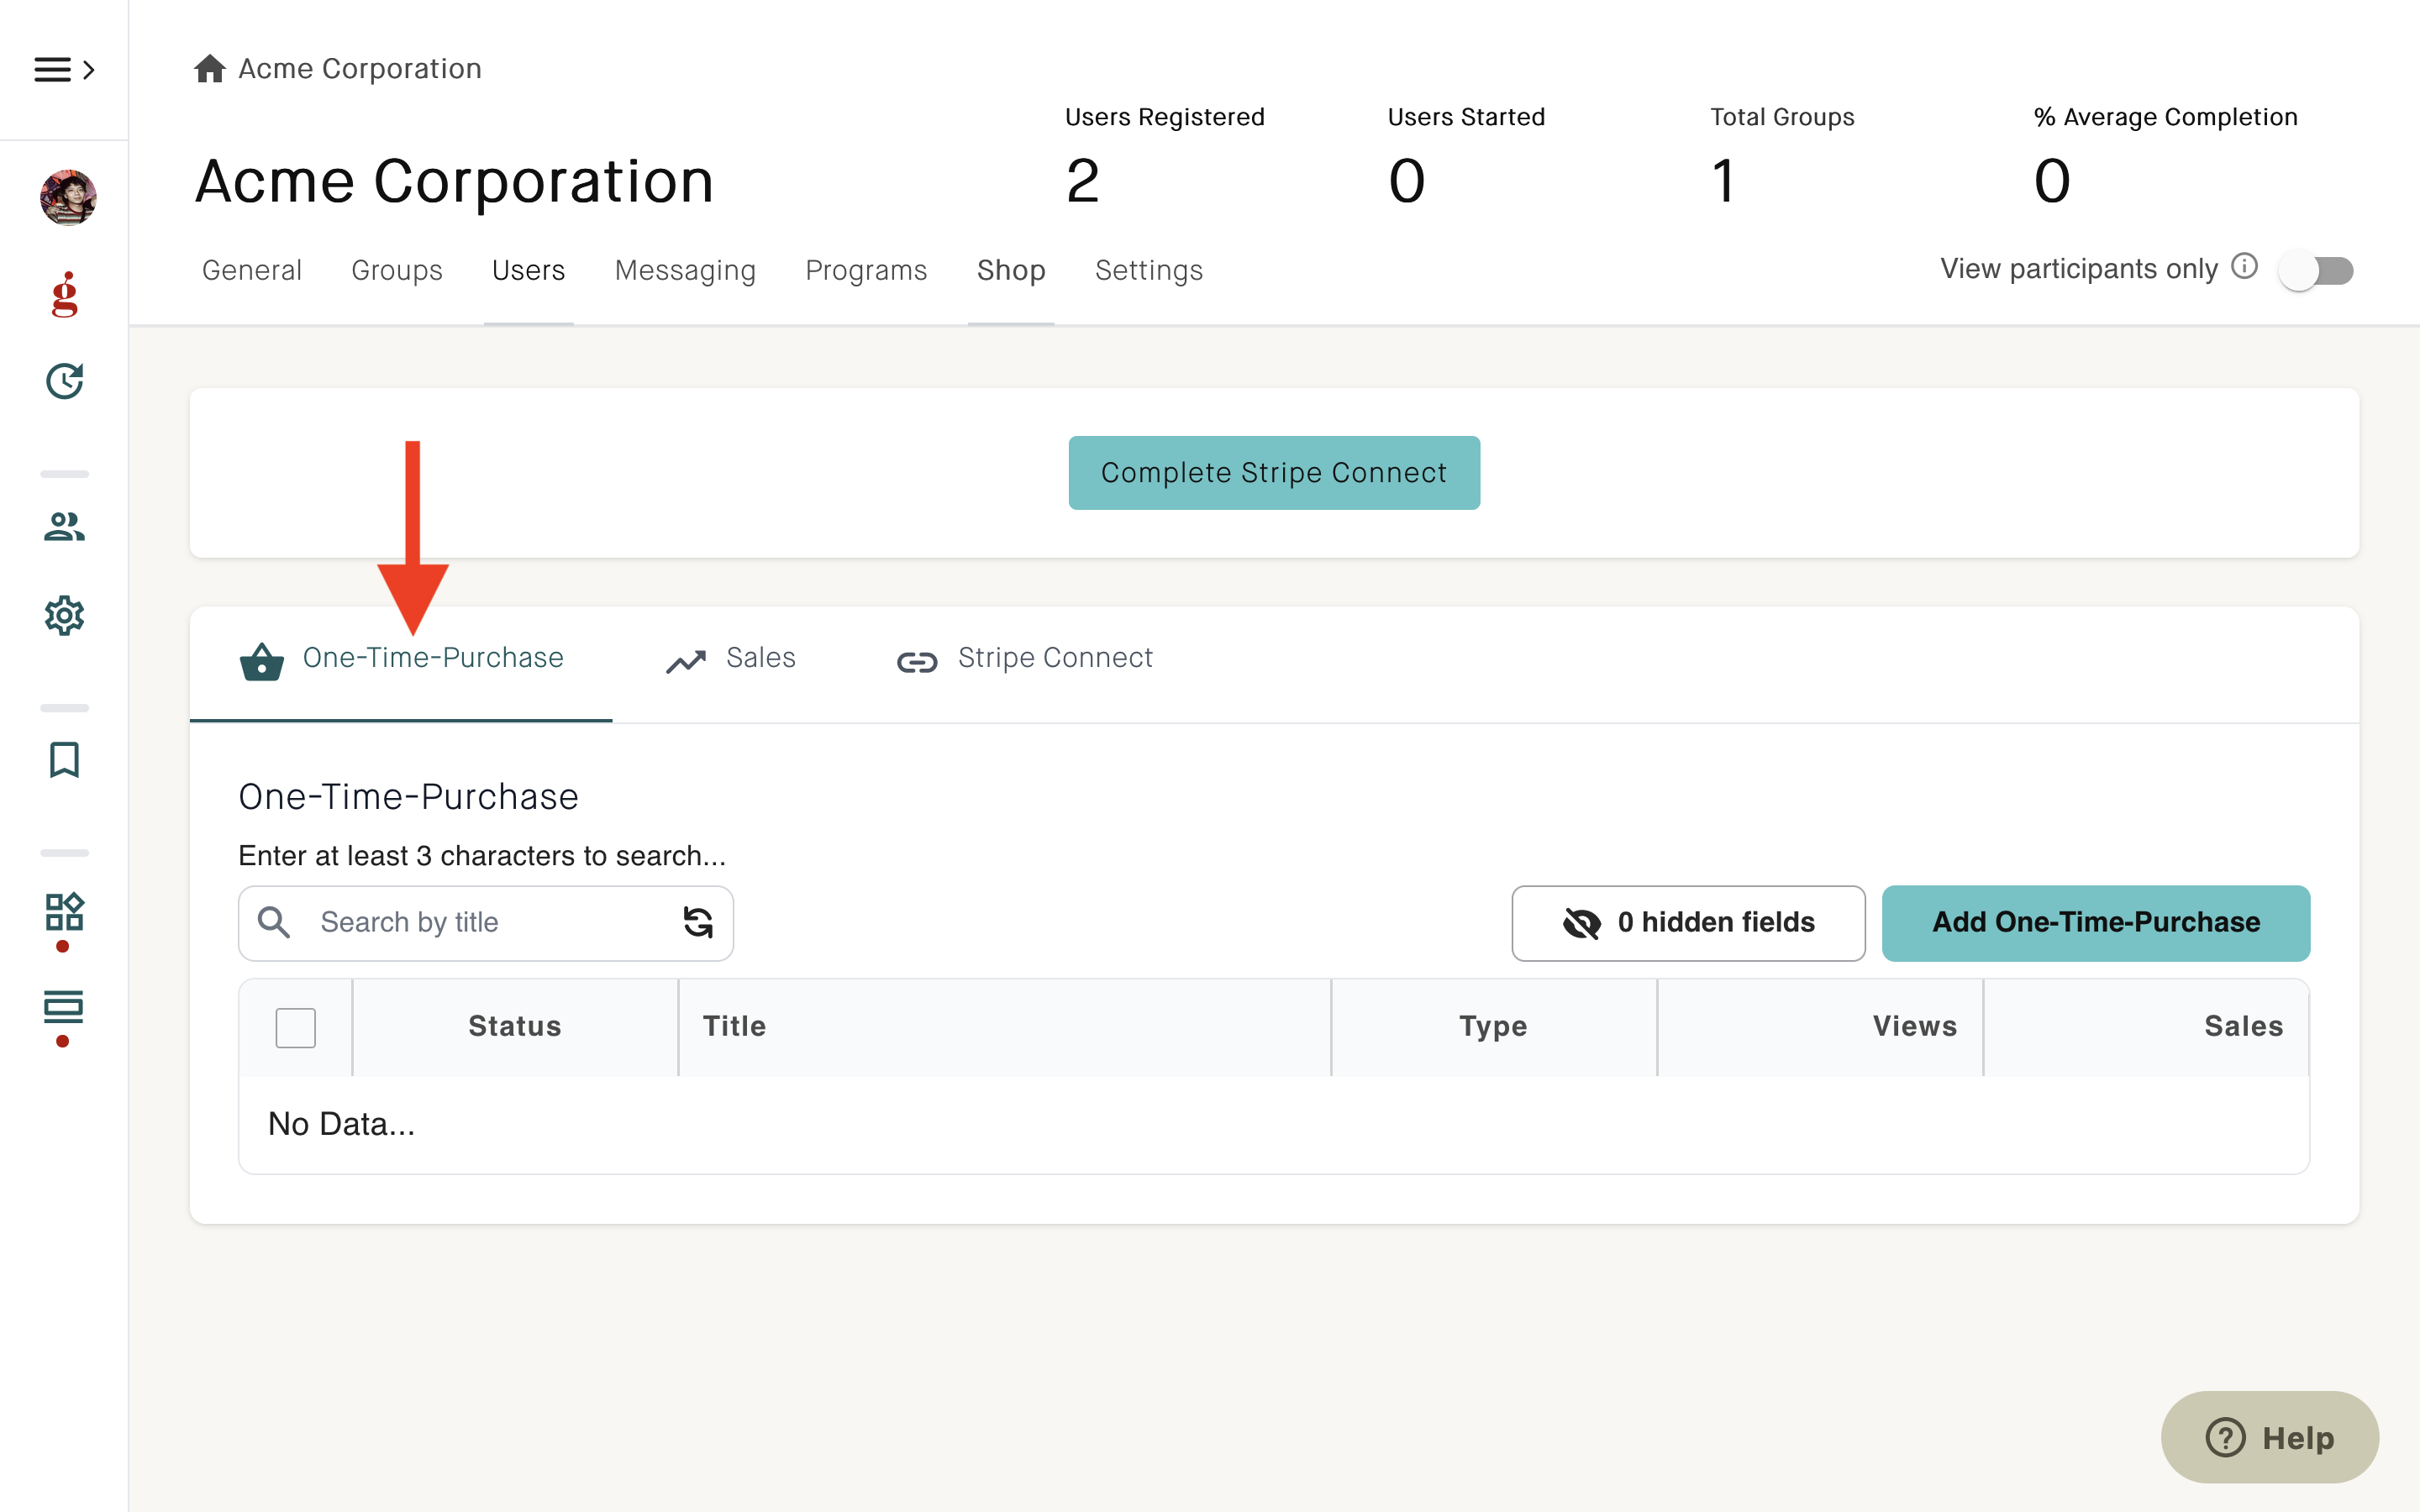Click the participants-only info icon
Viewport: 2420px width, 1512px height.
(2245, 267)
